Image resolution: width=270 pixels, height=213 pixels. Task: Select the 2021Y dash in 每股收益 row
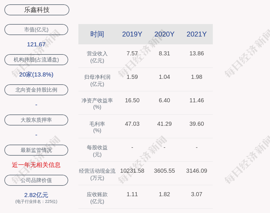(197, 147)
